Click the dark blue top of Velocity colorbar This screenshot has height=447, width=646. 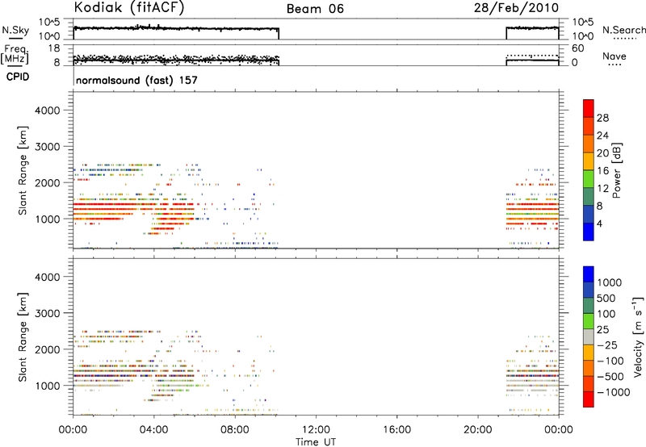coord(589,274)
